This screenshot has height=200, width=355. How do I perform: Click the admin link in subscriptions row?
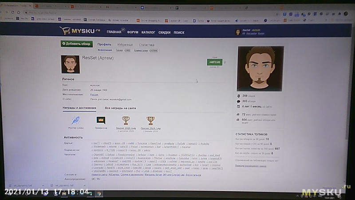click(x=146, y=150)
